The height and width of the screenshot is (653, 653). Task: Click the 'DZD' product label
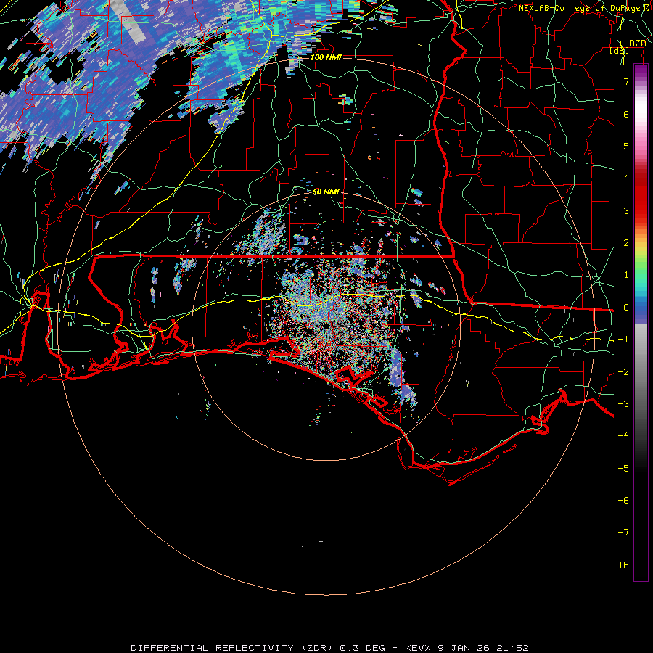637,44
